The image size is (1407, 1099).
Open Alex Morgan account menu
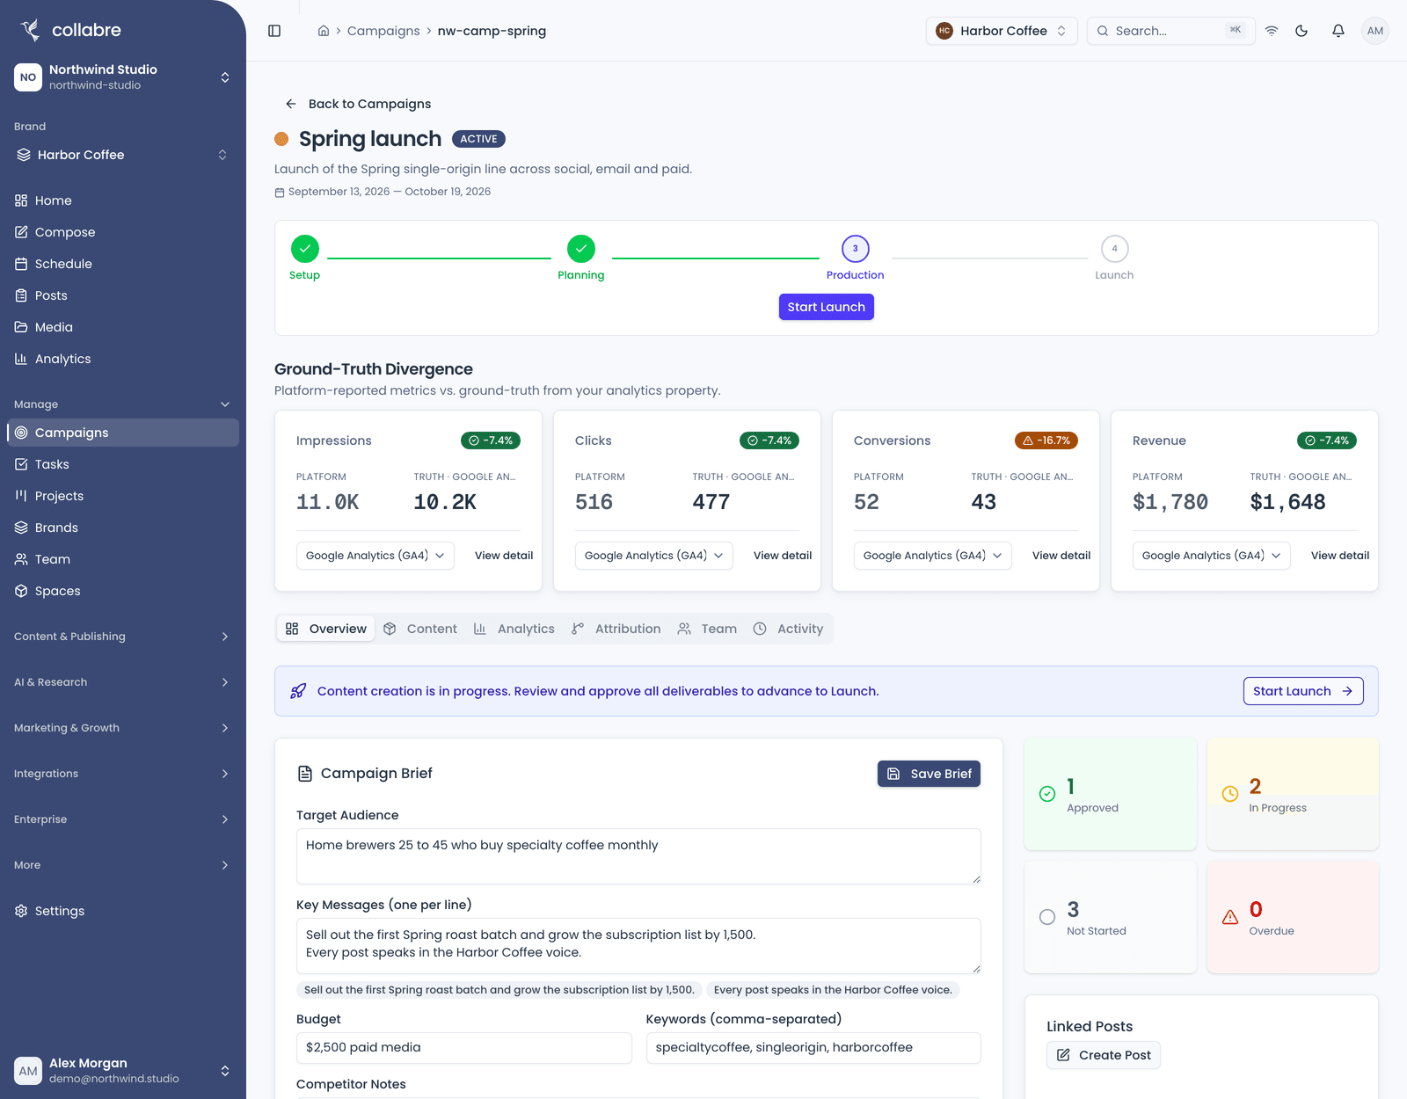(123, 1071)
